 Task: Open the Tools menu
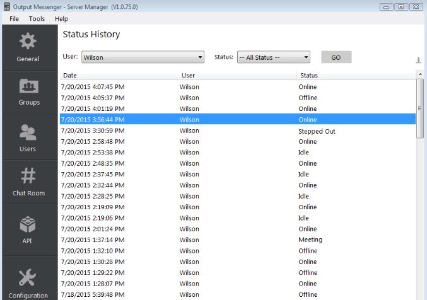click(x=37, y=19)
